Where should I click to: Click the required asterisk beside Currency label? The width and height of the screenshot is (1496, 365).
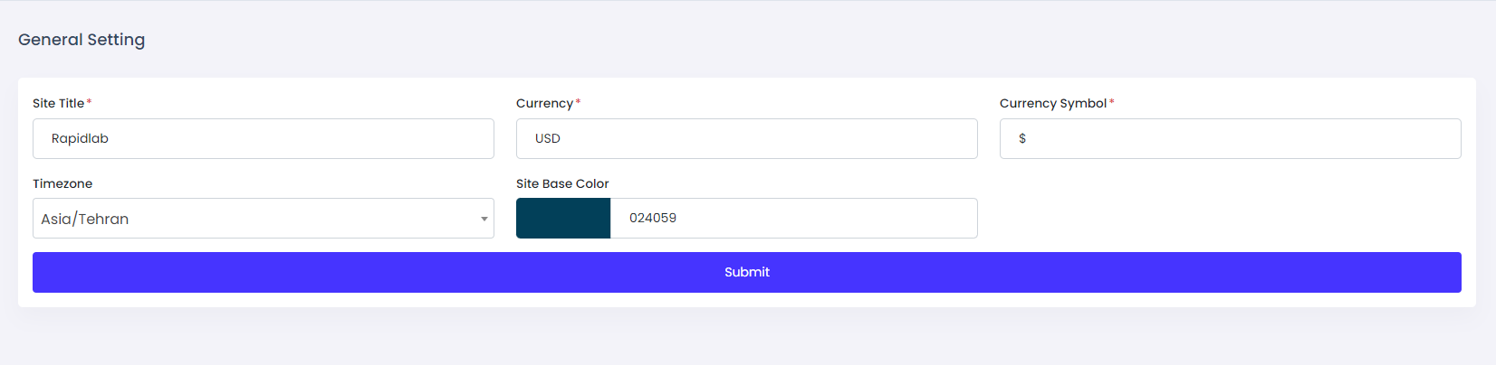[x=578, y=102]
